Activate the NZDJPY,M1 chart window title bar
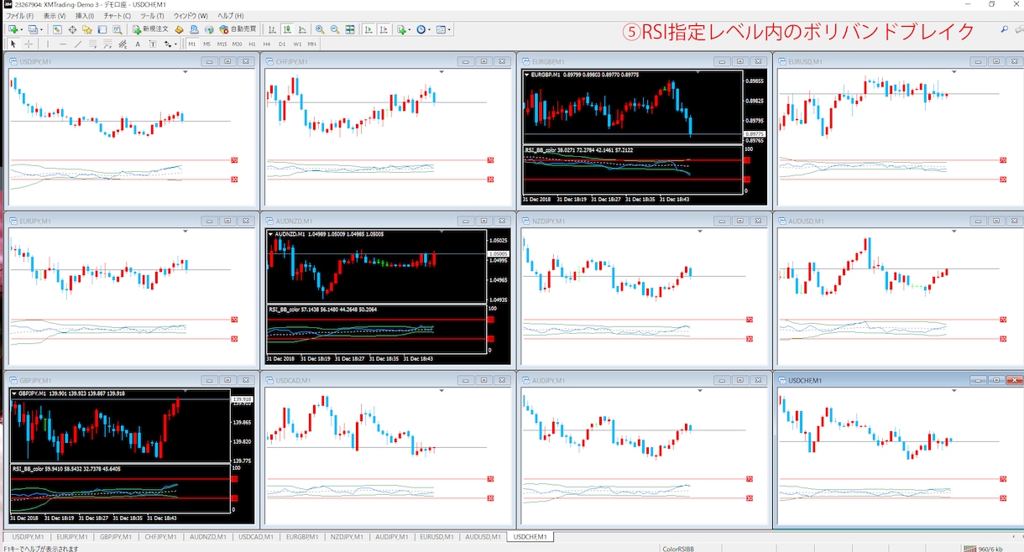Image resolution: width=1024 pixels, height=552 pixels. click(x=643, y=221)
